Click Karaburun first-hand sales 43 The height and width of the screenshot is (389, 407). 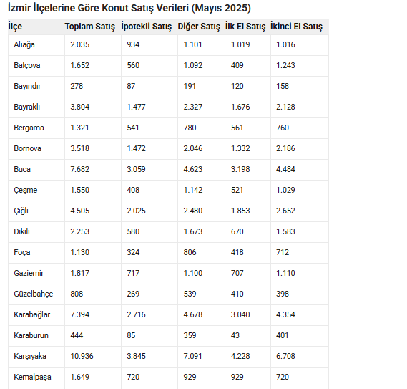235,335
